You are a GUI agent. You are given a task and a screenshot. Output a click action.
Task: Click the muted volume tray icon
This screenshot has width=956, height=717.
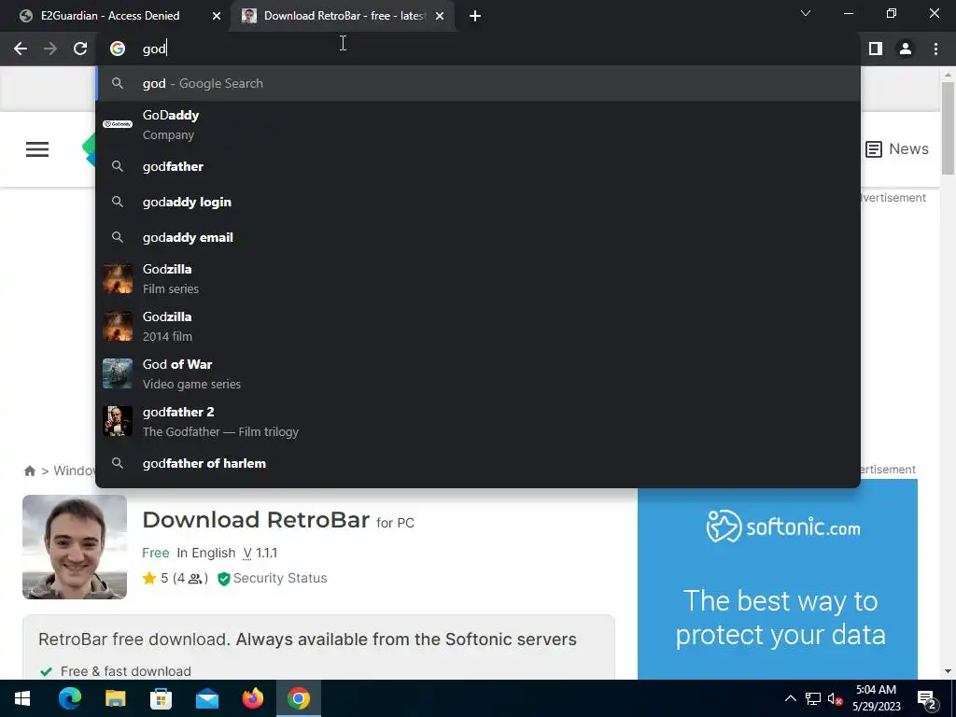coord(836,698)
